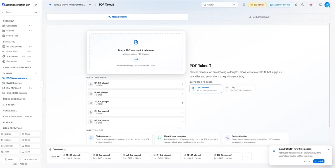Click the header Search field
The height and width of the screenshot is (168, 335).
(x=220, y=5)
